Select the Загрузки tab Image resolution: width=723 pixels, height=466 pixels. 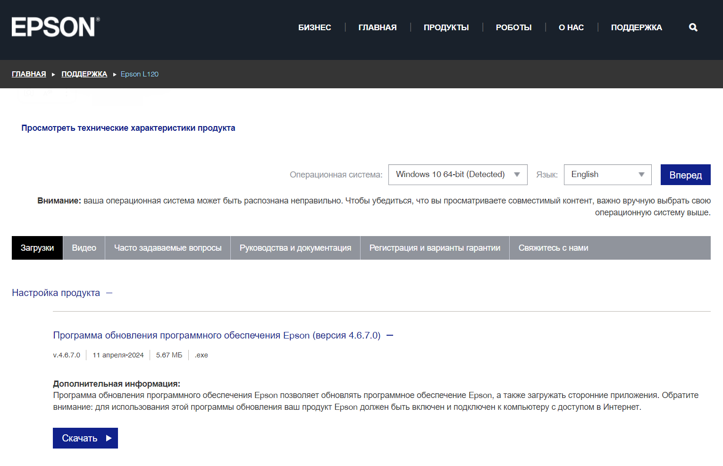(37, 248)
